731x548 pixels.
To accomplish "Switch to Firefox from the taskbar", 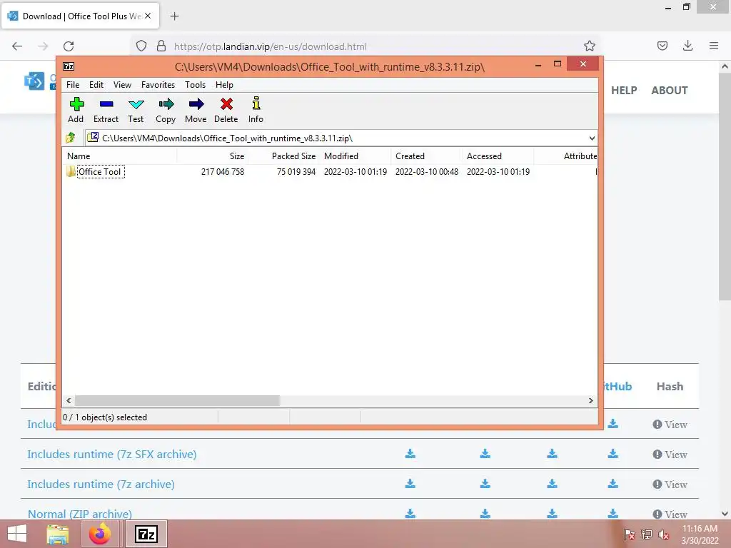I will (x=100, y=534).
